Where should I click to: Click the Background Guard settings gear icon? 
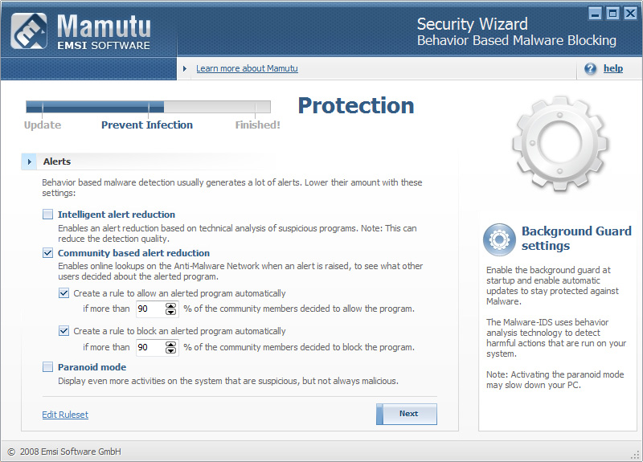tap(499, 239)
